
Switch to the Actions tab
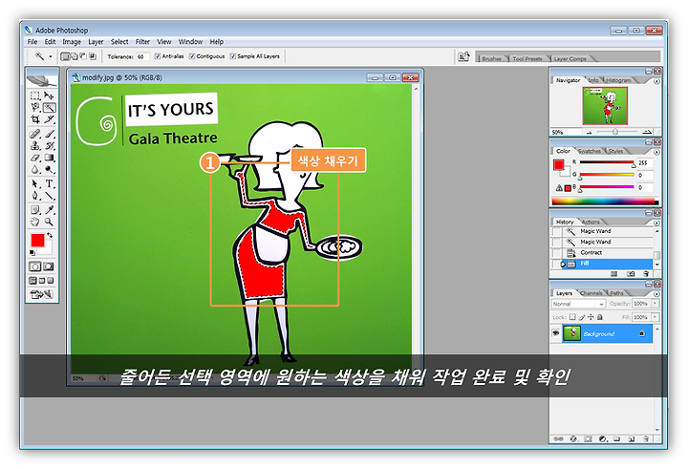(x=591, y=222)
